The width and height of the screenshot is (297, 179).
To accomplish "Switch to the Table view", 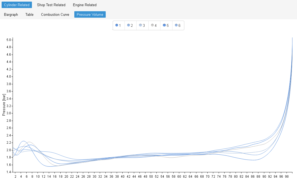I will tap(30, 14).
